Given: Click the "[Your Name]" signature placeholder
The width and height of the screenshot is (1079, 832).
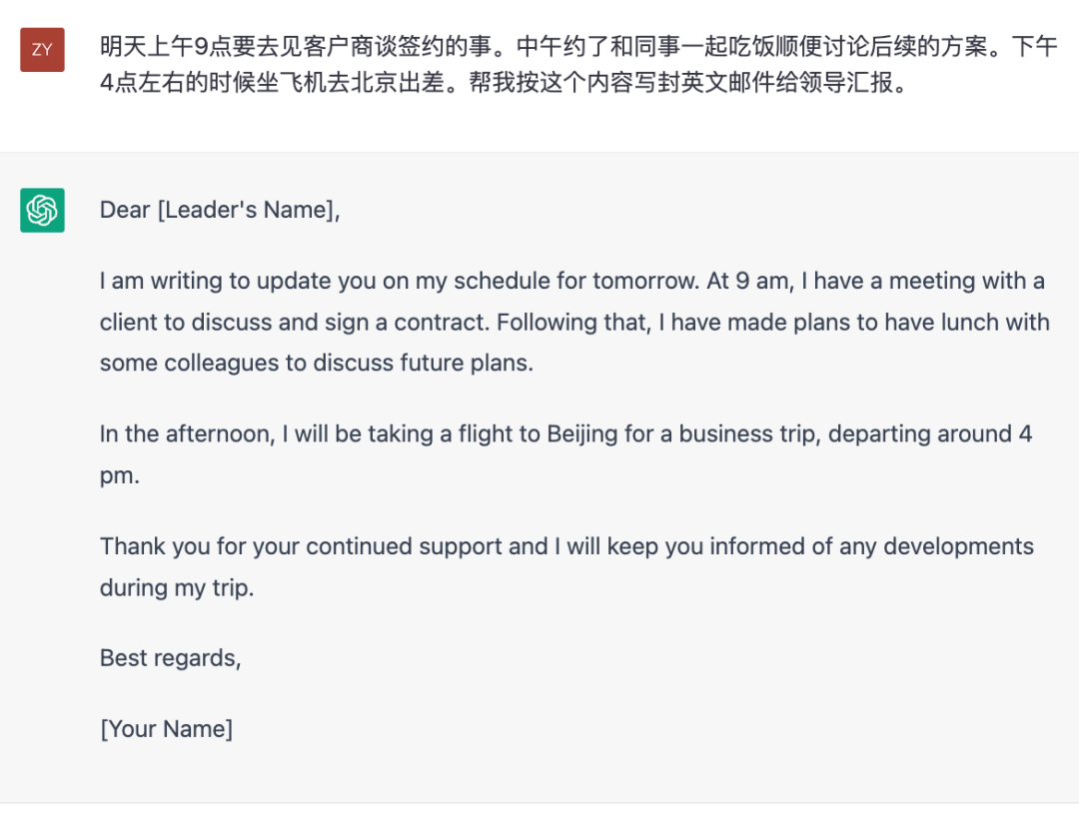Looking at the screenshot, I should [166, 729].
